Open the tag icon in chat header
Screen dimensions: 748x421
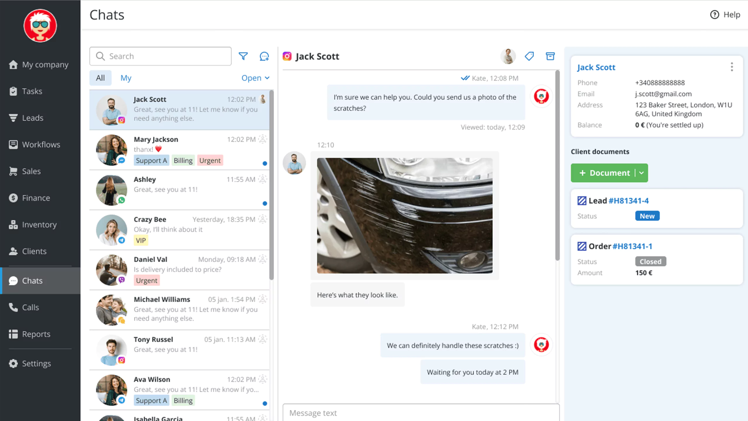point(529,56)
